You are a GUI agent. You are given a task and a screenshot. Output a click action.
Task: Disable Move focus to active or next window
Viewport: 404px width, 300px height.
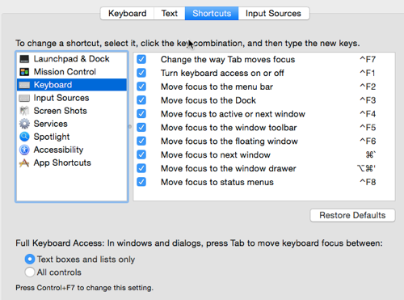[x=141, y=114]
